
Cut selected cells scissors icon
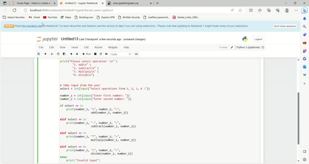pos(52,54)
